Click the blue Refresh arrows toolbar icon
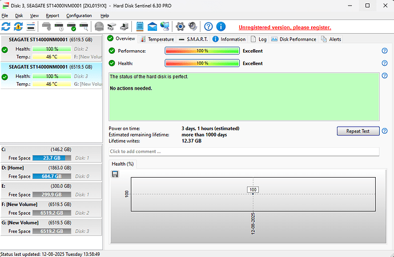This screenshot has width=394, height=257. [x=6, y=26]
